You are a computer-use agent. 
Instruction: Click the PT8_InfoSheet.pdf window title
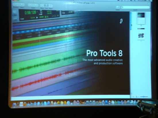click(x=84, y=3)
